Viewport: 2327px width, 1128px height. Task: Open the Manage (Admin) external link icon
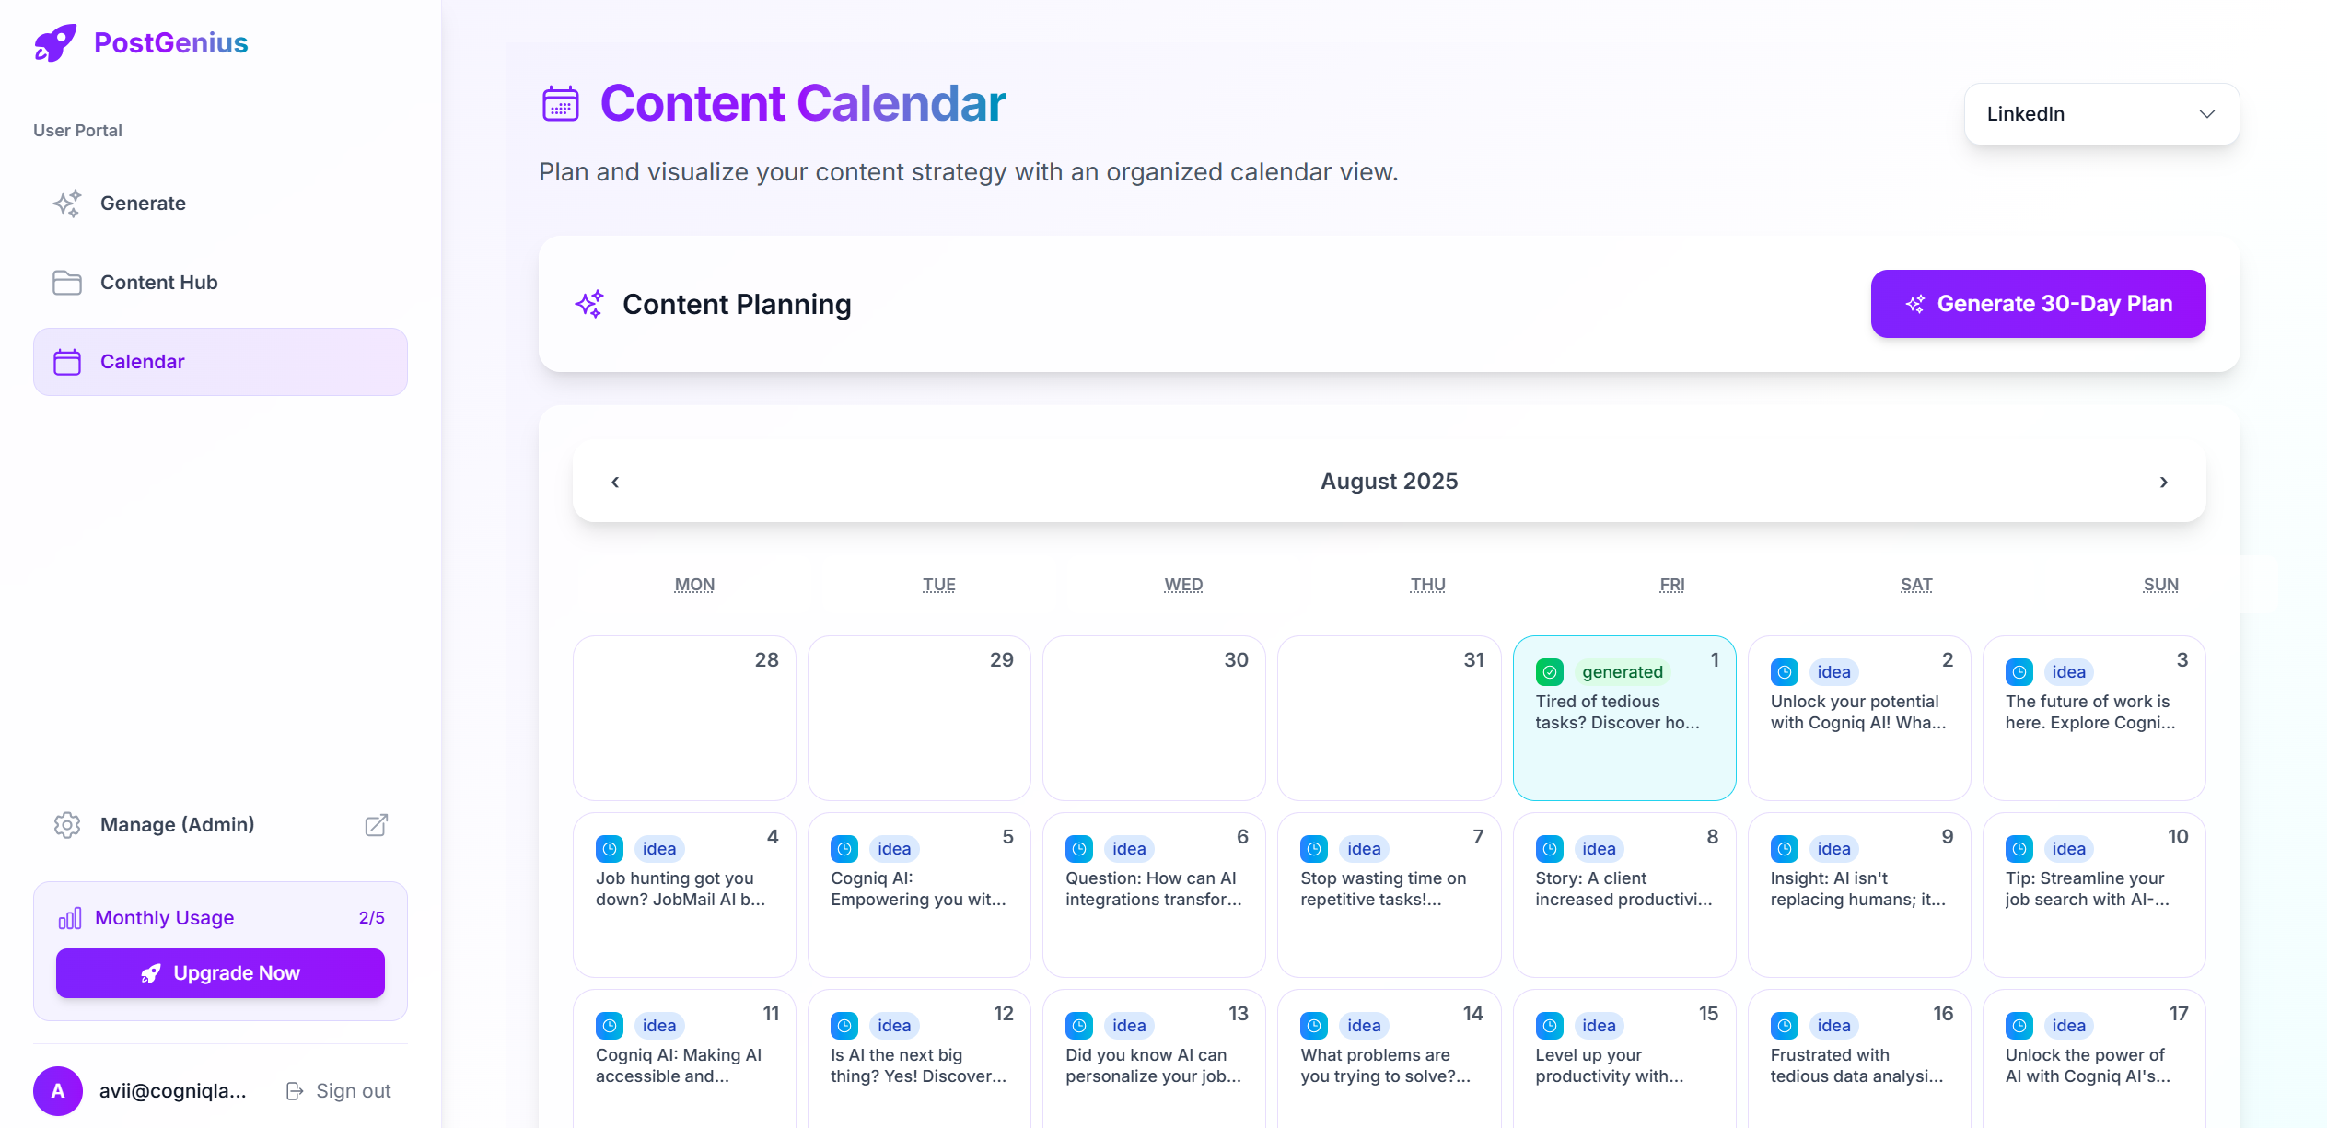[376, 825]
